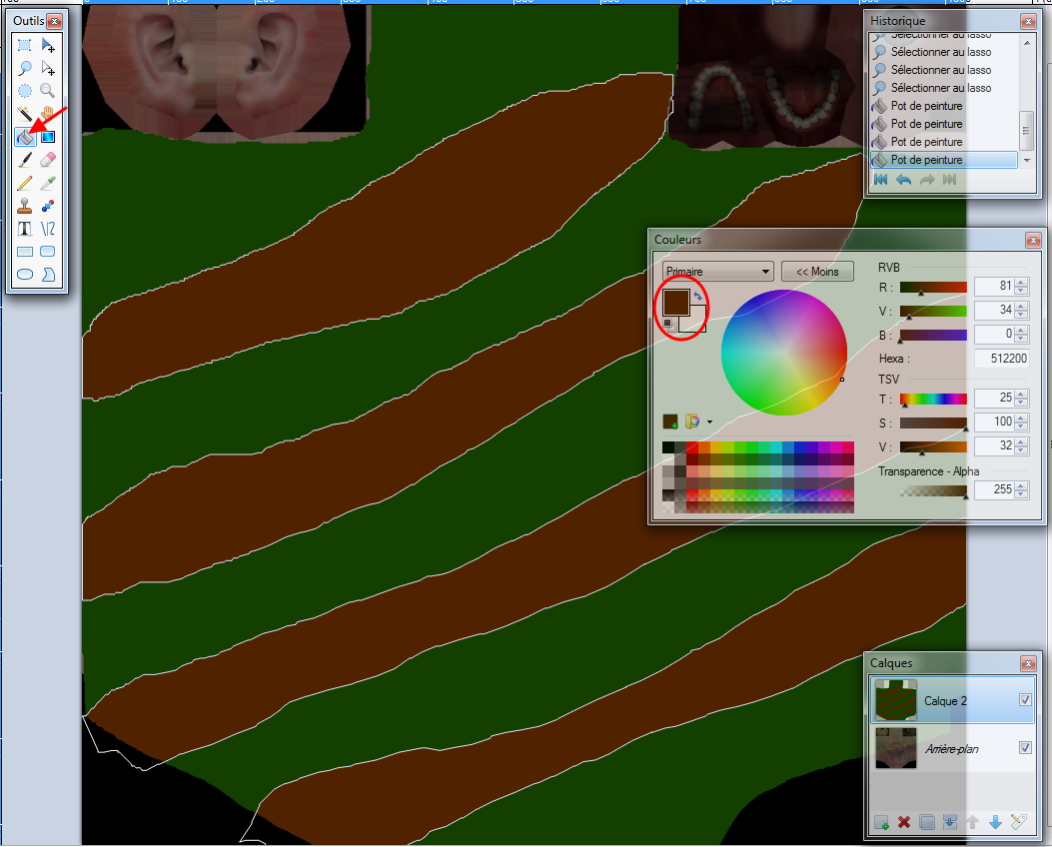Delete layer with red X icon
Image resolution: width=1052 pixels, height=847 pixels.
[904, 823]
